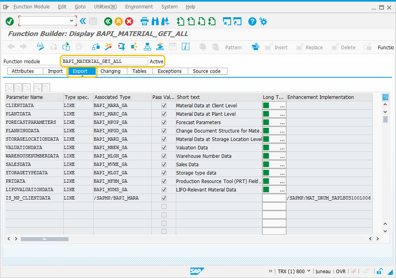The width and height of the screenshot is (396, 278).
Task: Click the table's horizontal scrollbar thumb
Action: pos(44,239)
